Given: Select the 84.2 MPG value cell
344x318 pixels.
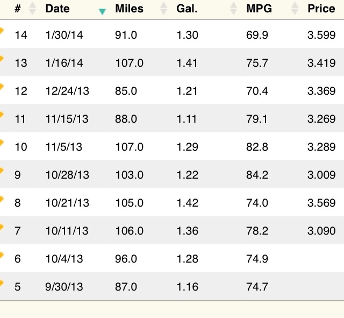Looking at the screenshot, I should pyautogui.click(x=257, y=175).
